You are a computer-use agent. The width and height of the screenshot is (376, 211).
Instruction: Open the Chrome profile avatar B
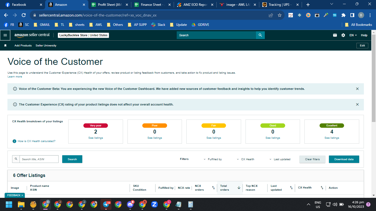click(x=361, y=15)
